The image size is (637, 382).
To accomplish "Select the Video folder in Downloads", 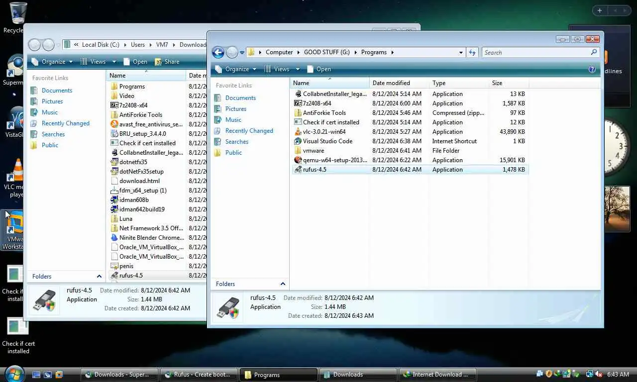I will 122,96.
